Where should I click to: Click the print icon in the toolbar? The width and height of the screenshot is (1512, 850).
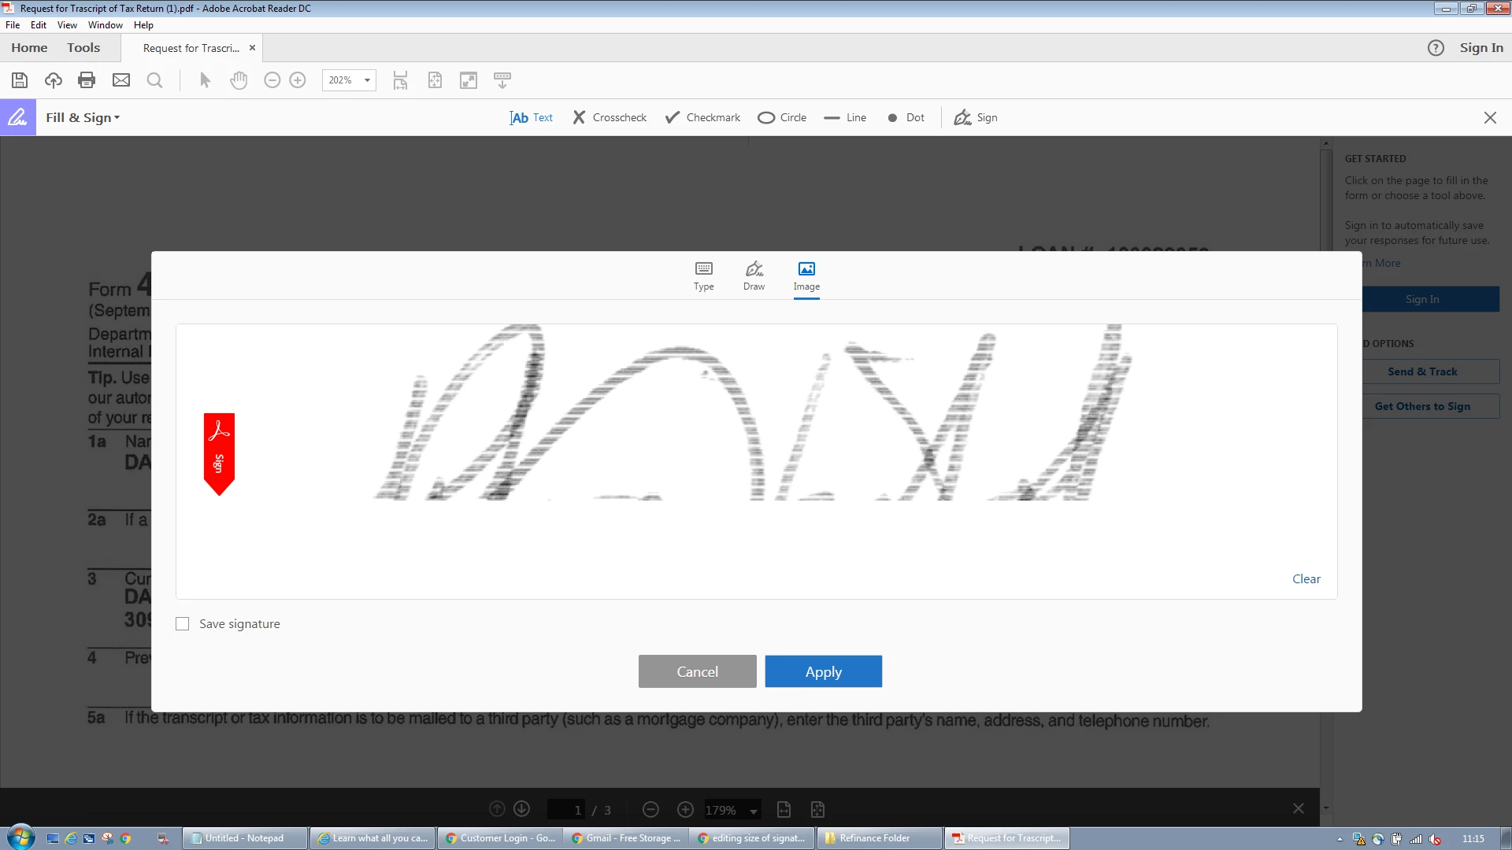point(87,80)
